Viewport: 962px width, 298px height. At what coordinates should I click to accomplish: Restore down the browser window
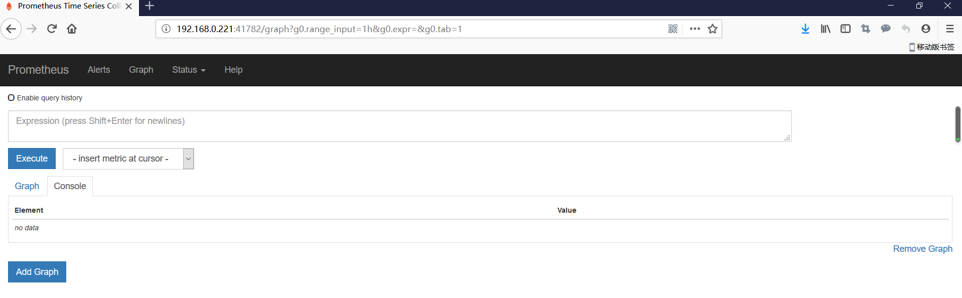click(919, 6)
